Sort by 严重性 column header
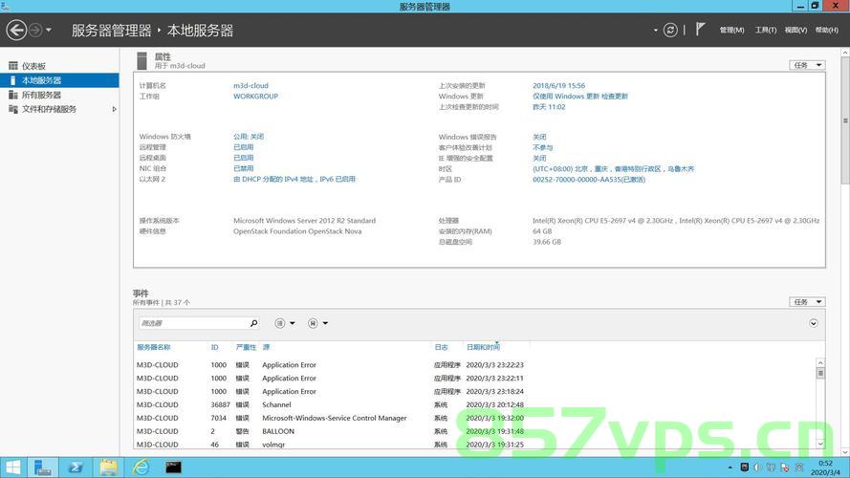The width and height of the screenshot is (850, 478). pyautogui.click(x=246, y=347)
